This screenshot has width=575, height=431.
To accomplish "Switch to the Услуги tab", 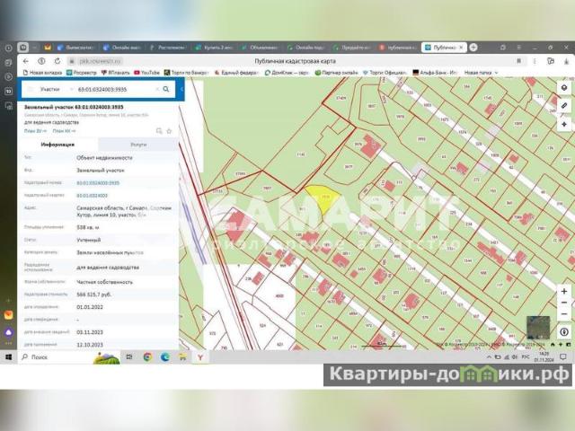I will [138, 145].
